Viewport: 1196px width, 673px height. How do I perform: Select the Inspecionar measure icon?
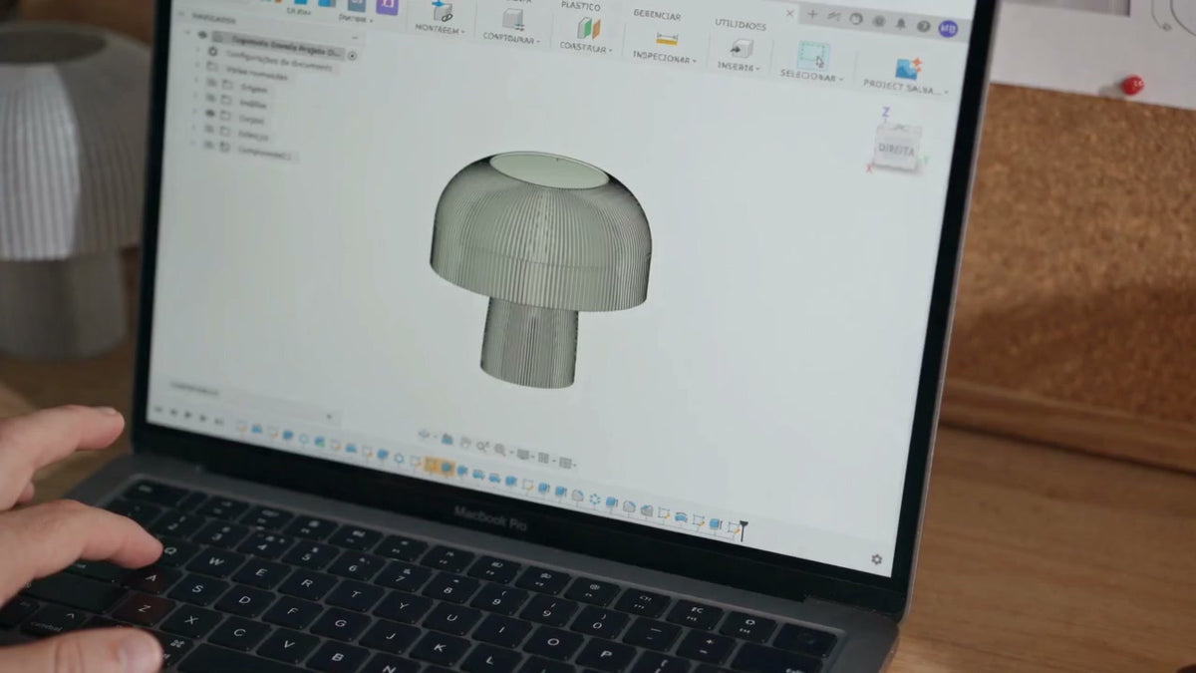(x=667, y=40)
